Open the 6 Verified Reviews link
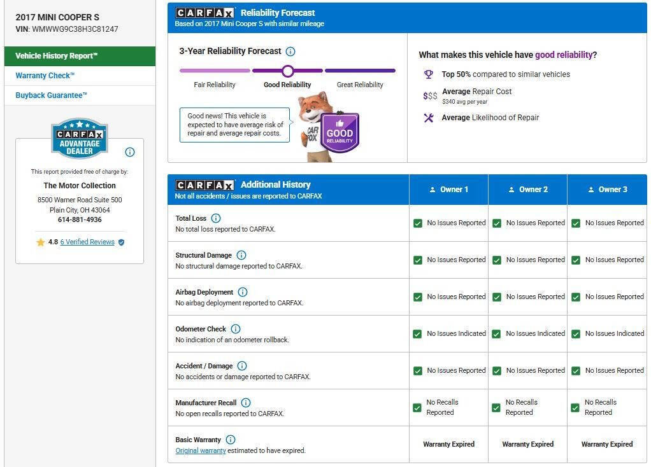The width and height of the screenshot is (651, 467). click(87, 242)
